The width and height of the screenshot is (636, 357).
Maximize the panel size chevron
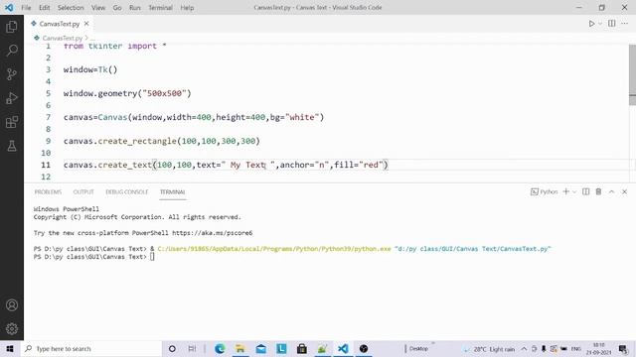612,191
